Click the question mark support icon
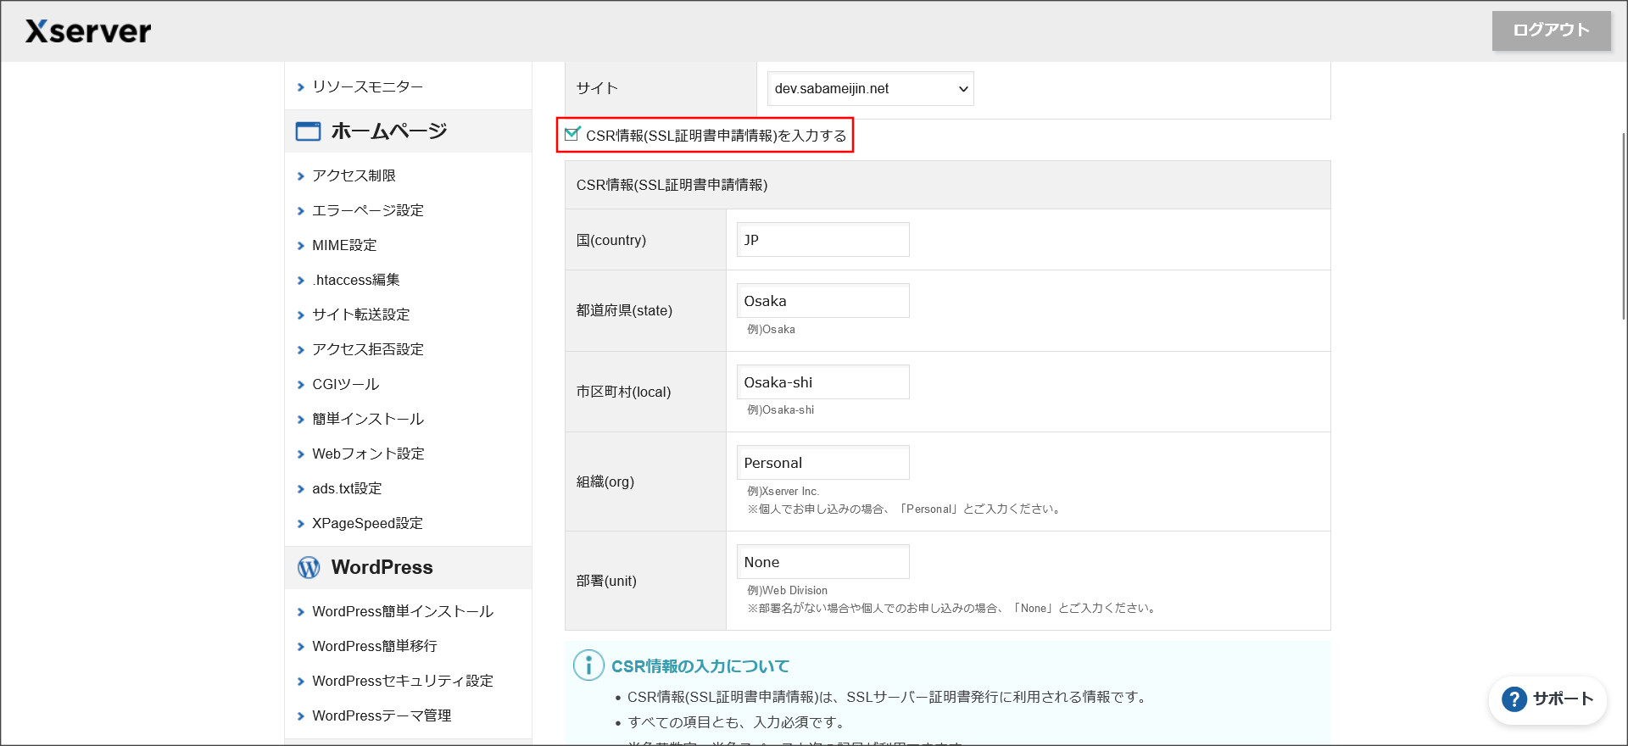 coord(1514,699)
